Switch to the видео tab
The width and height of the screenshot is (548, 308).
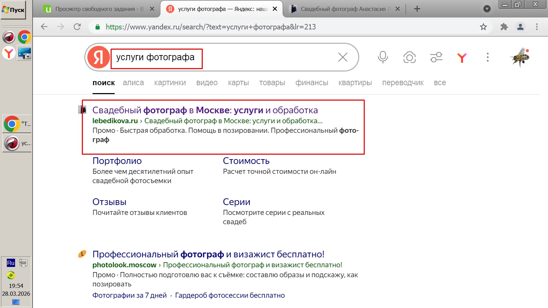click(207, 83)
